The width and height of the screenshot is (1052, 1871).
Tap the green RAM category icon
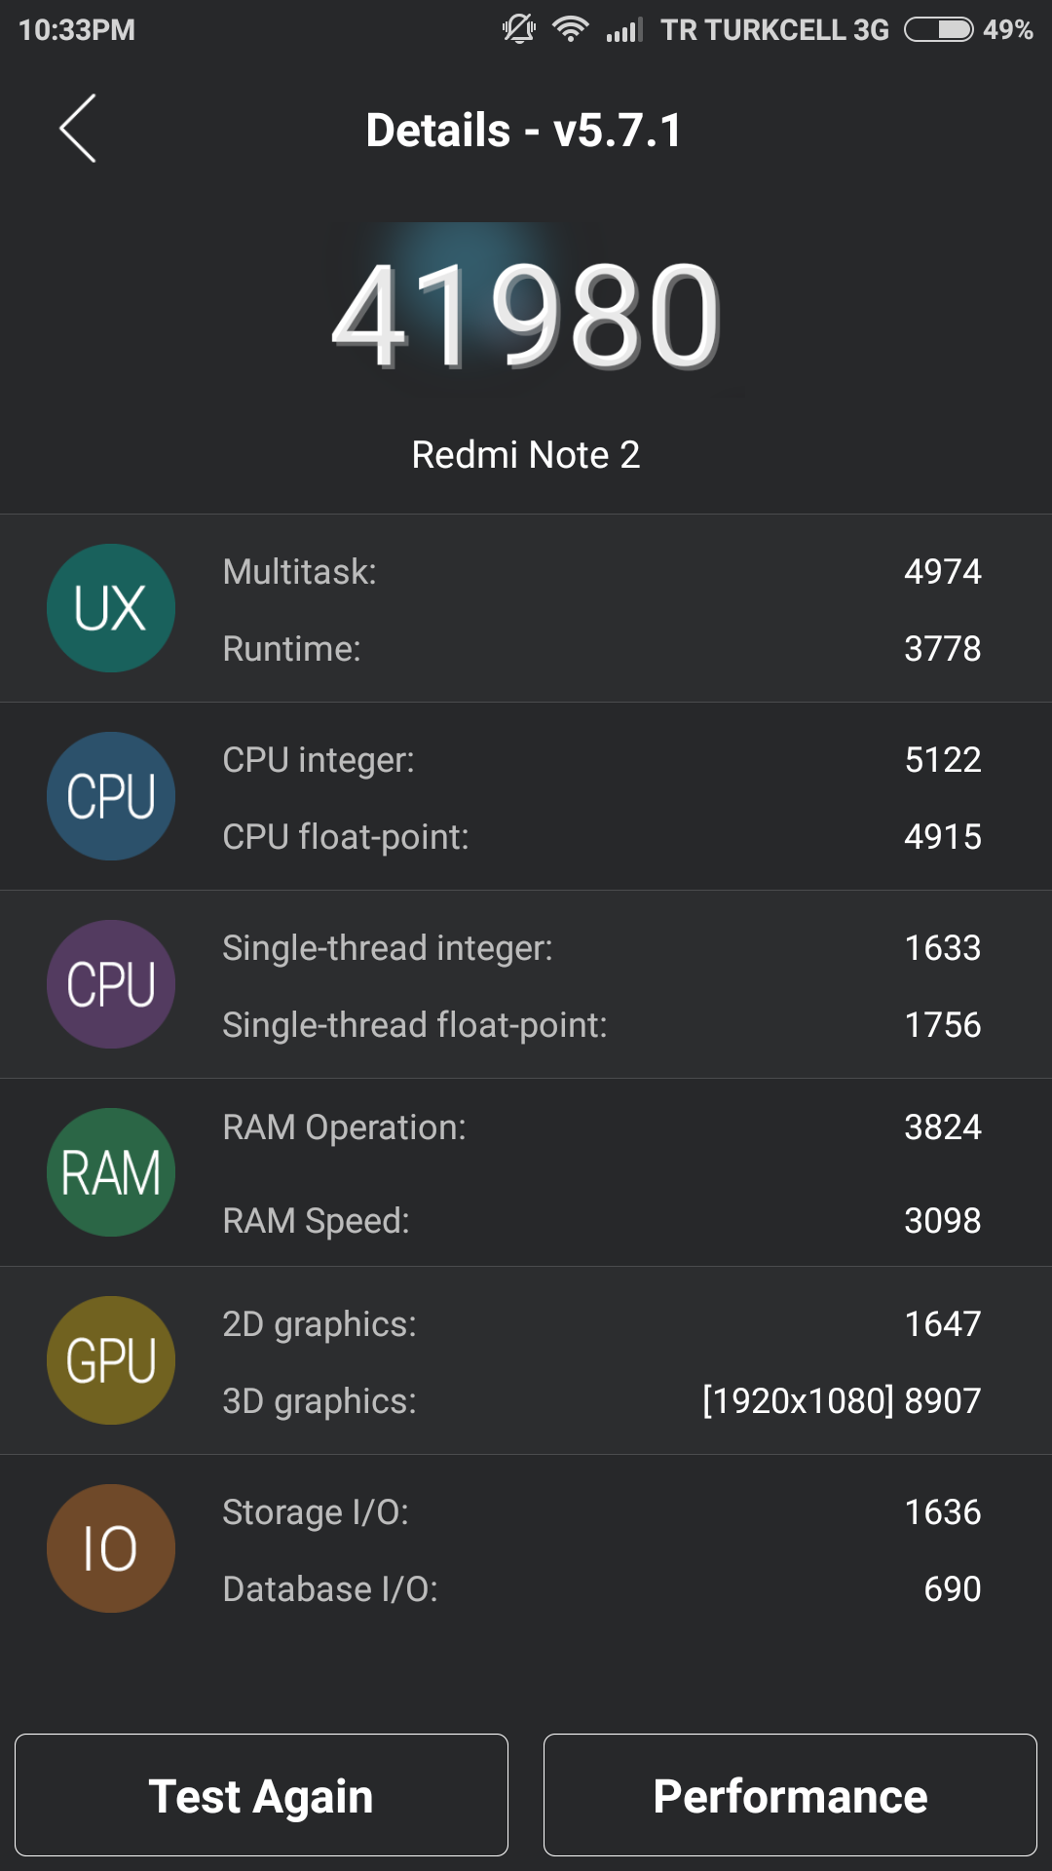[111, 1172]
